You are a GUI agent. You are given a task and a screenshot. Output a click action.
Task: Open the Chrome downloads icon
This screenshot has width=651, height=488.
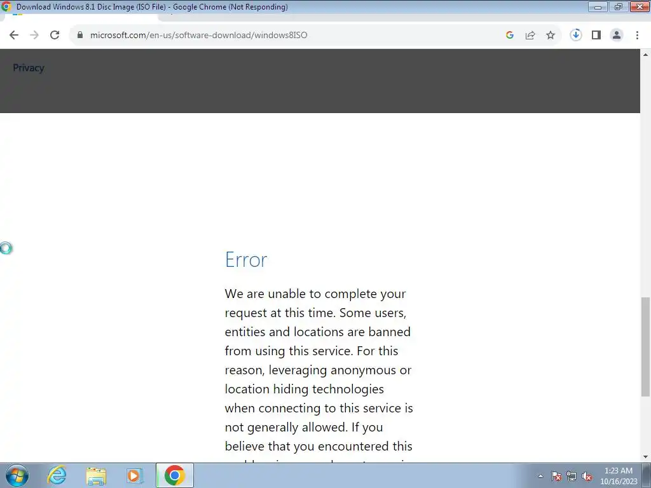(576, 35)
